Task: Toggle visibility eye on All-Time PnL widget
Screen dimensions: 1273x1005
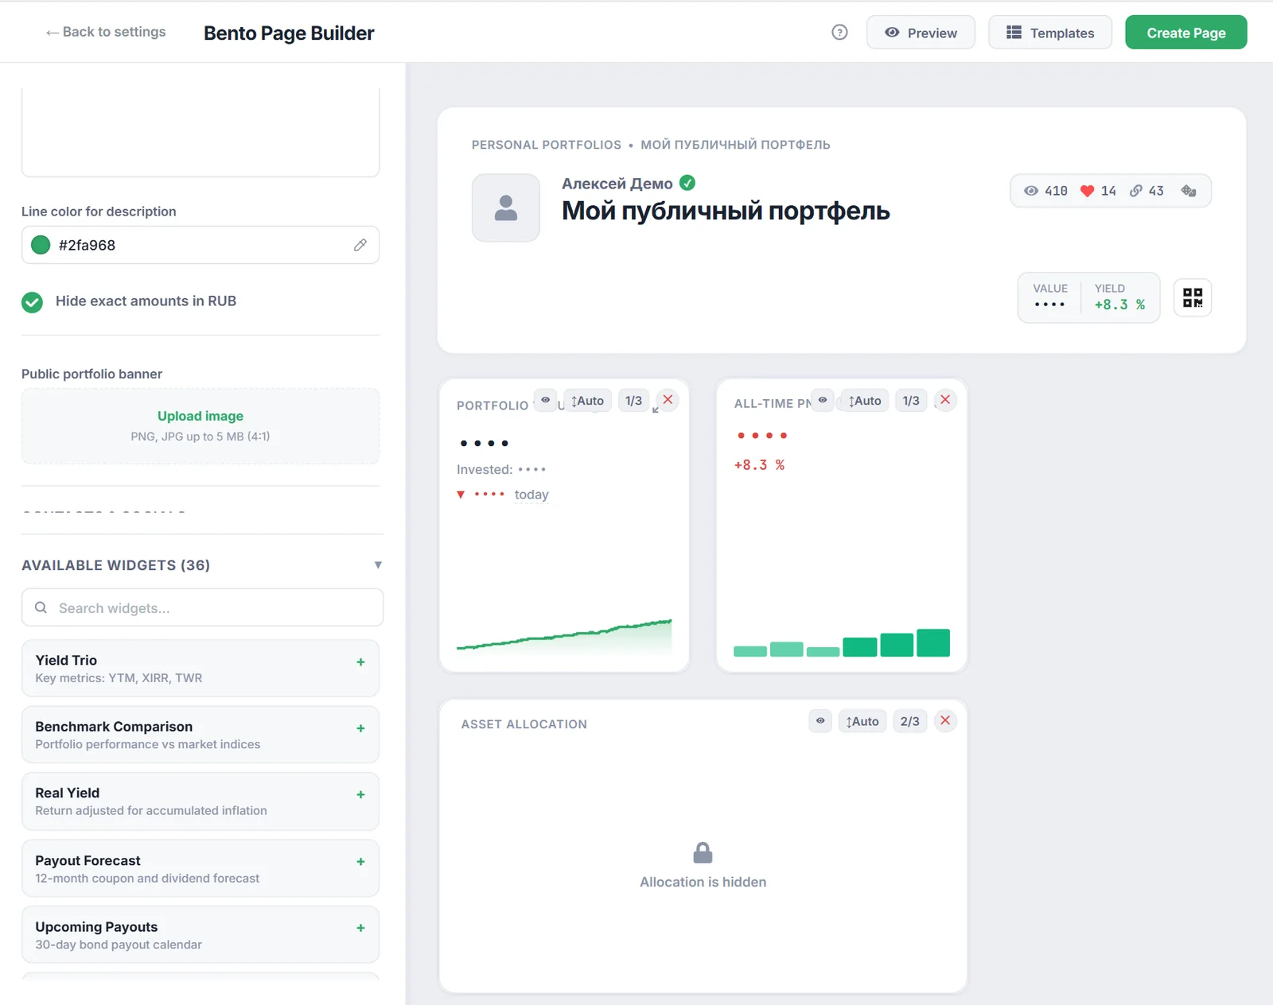Action: pos(823,400)
